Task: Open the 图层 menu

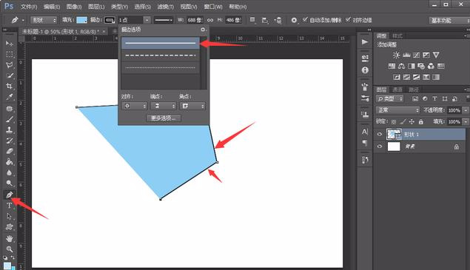Action: (96, 7)
